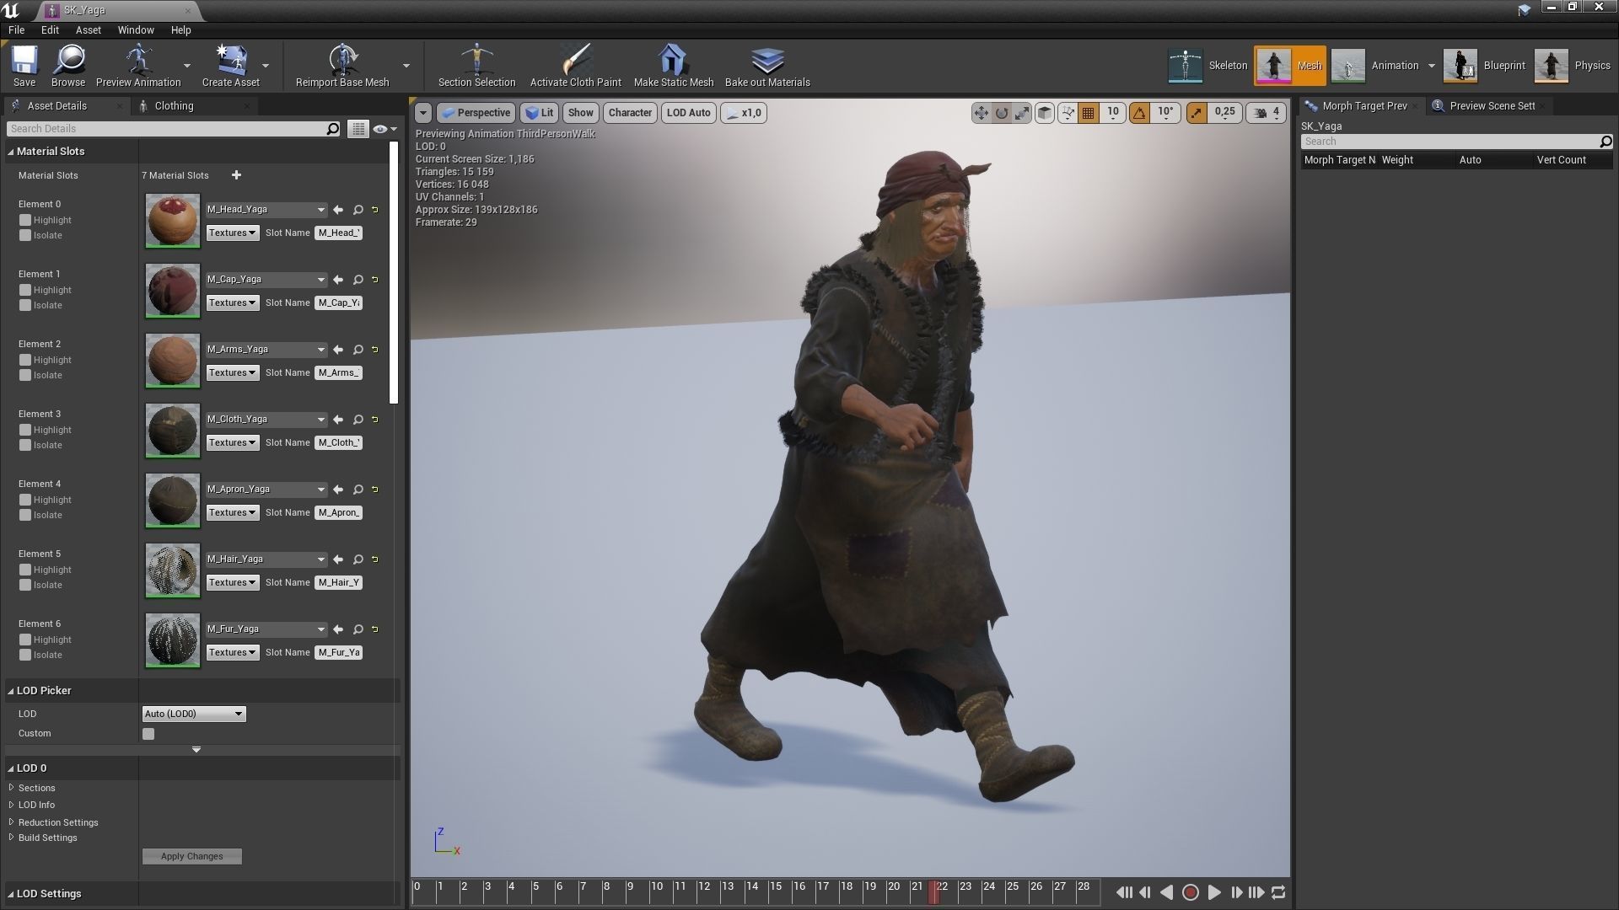Browse to M_Fur_Yaga with magnifier icon
This screenshot has height=910, width=1619.
[x=358, y=629]
